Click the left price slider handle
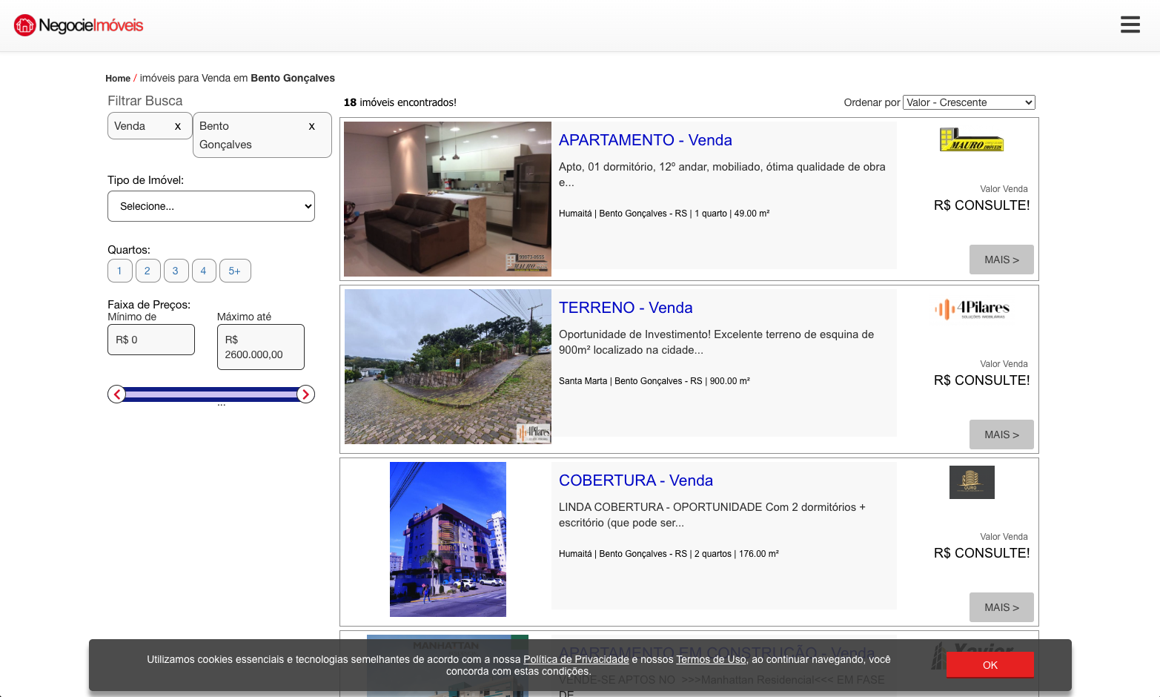Viewport: 1160px width, 697px height. tap(116, 394)
